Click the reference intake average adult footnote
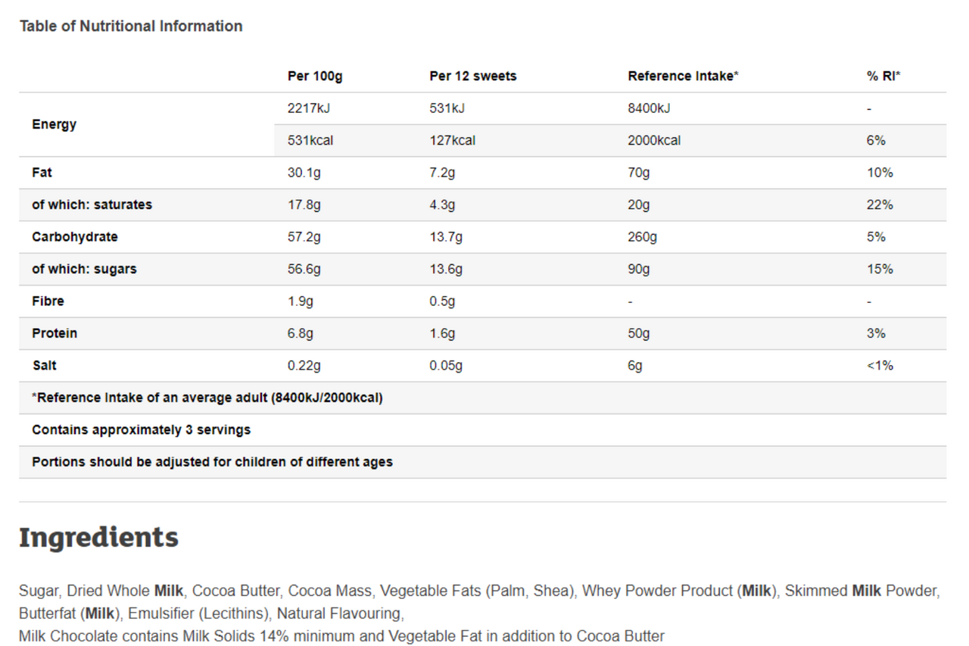 (207, 398)
